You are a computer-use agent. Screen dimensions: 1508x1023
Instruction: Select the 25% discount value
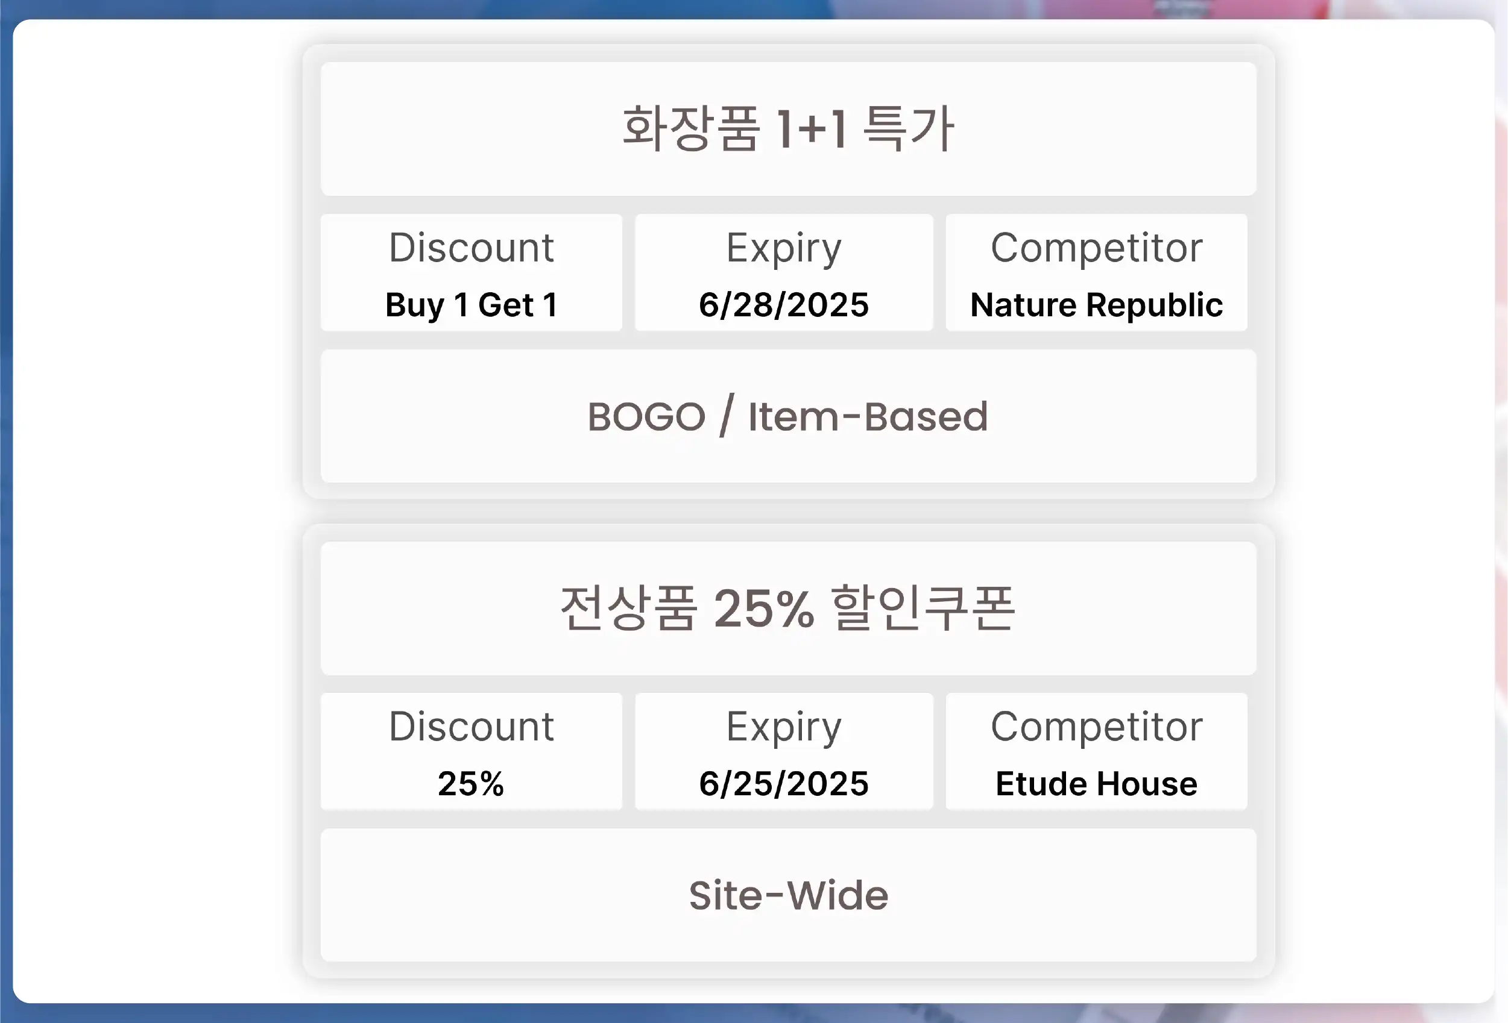[471, 783]
